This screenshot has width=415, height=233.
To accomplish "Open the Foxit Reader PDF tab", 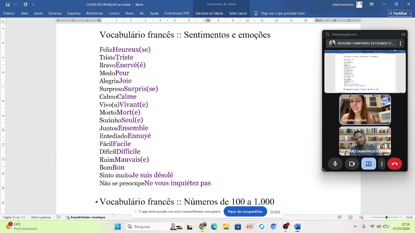I will click(x=177, y=13).
